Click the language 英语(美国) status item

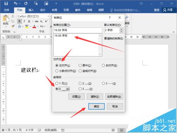[51, 130]
